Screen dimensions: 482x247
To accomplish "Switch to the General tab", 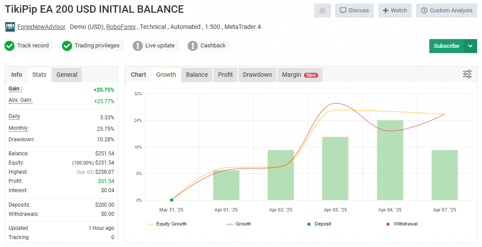I will click(67, 75).
